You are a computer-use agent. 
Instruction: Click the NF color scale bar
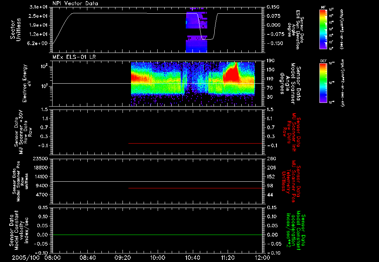pos(323,29)
